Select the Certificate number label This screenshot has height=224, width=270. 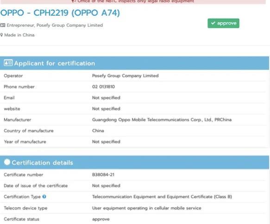coord(24,174)
